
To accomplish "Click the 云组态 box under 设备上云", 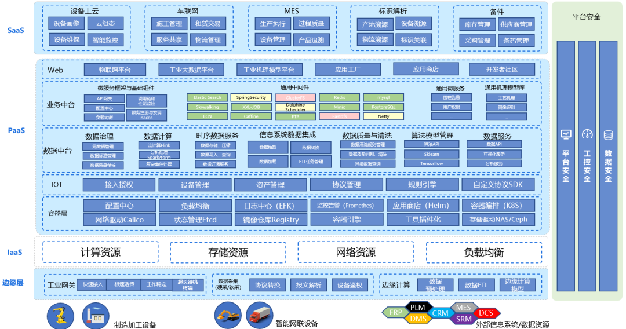I will click(x=105, y=24).
